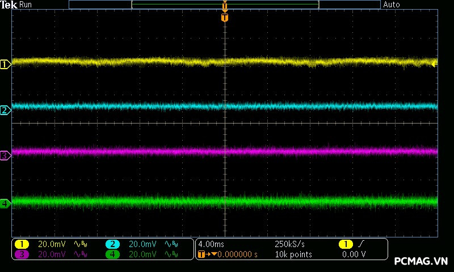Click channel 4 bandwidth limit icon
Screen dimensions: 454x272
point(171,254)
